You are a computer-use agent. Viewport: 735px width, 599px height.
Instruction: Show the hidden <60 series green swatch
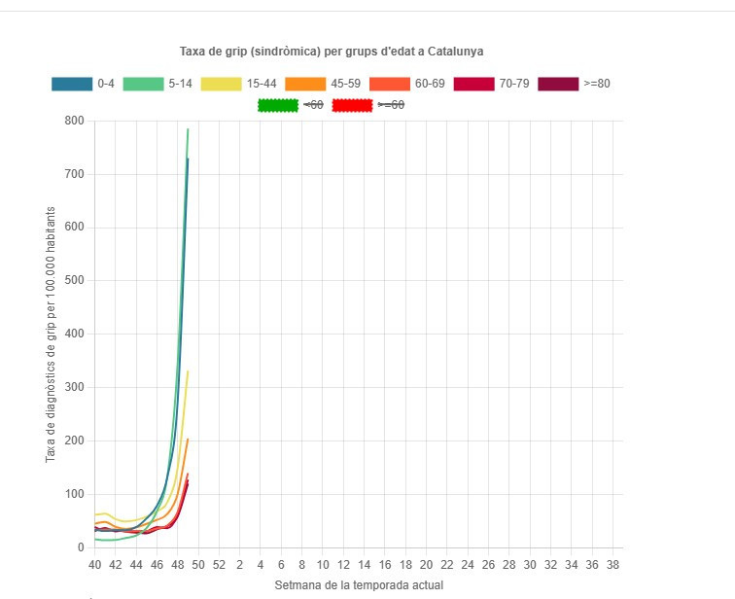(278, 105)
